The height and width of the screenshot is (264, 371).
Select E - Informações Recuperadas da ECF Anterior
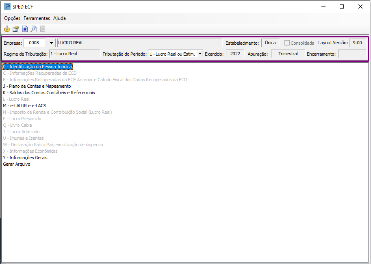tap(95, 80)
